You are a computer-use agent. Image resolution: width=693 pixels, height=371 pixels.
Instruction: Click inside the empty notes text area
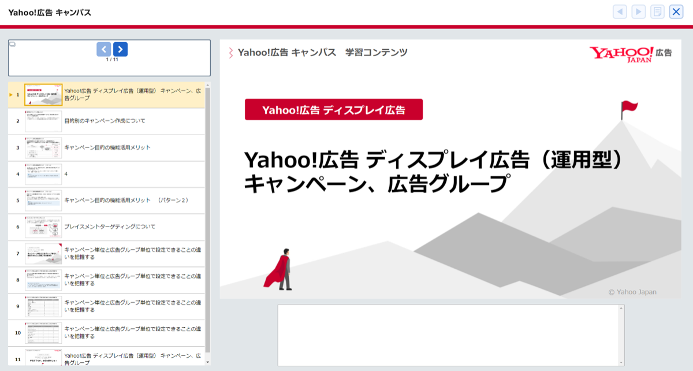[x=448, y=335]
